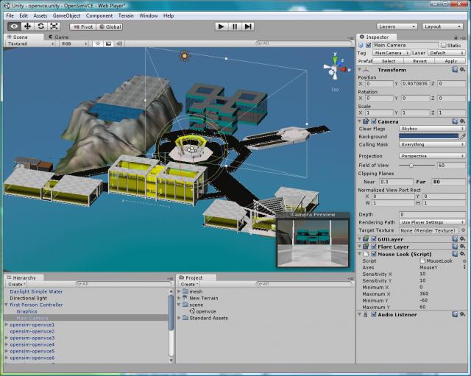Disable the Audio Listener checkbox
This screenshot has width=471, height=376.
click(x=374, y=314)
